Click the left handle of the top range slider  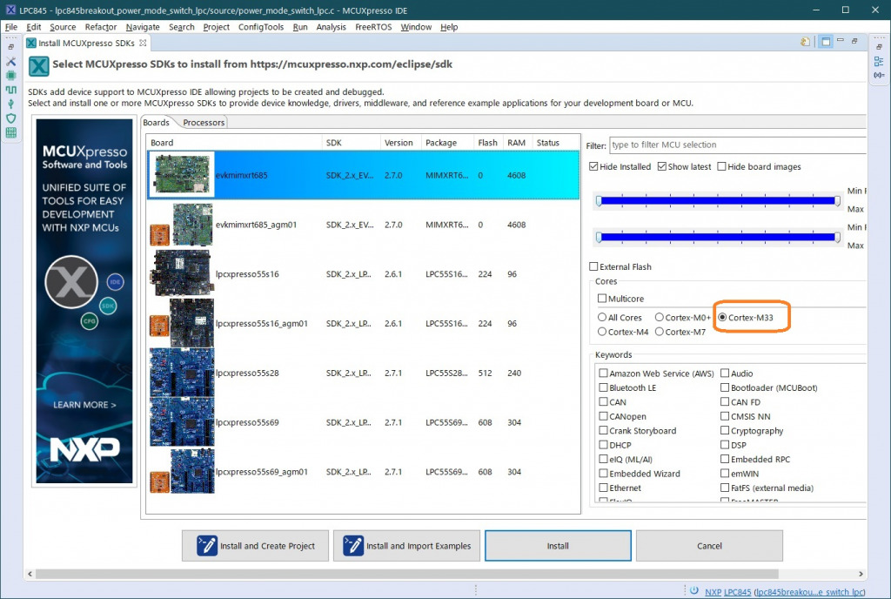coord(599,201)
